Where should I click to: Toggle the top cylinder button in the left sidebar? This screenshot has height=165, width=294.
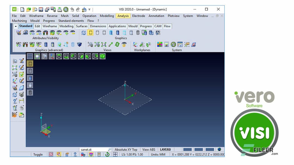point(30,63)
